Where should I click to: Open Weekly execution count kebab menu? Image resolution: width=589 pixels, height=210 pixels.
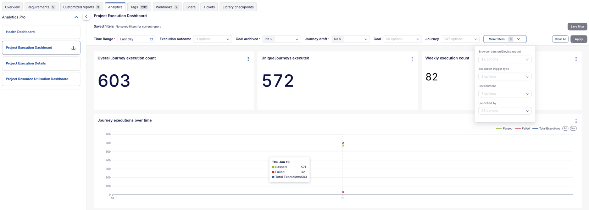click(576, 59)
